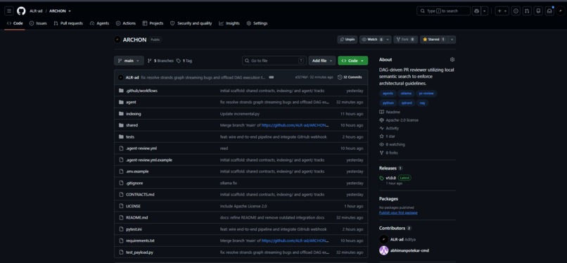Select the ollama topic tag
The height and width of the screenshot is (263, 567).
[406, 94]
